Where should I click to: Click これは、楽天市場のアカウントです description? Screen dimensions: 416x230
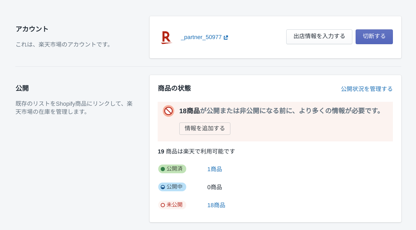[64, 44]
